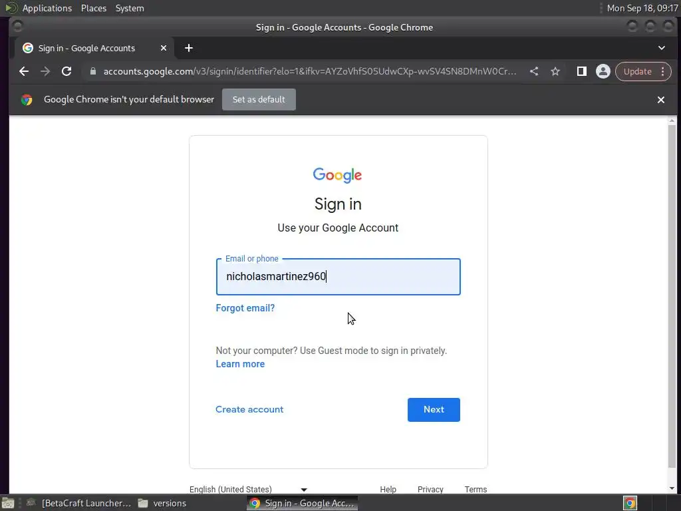This screenshot has height=511, width=681.
Task: Open the side panel icon
Action: 581,71
